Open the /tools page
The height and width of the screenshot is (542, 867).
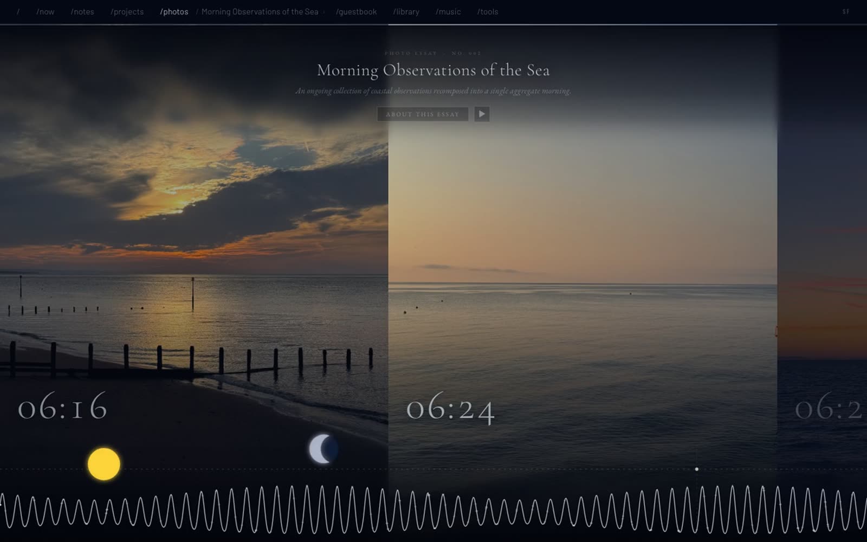[488, 11]
